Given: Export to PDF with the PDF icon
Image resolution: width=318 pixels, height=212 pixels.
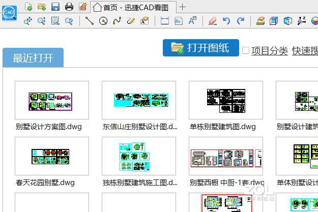Looking at the screenshot, I should [x=83, y=7].
